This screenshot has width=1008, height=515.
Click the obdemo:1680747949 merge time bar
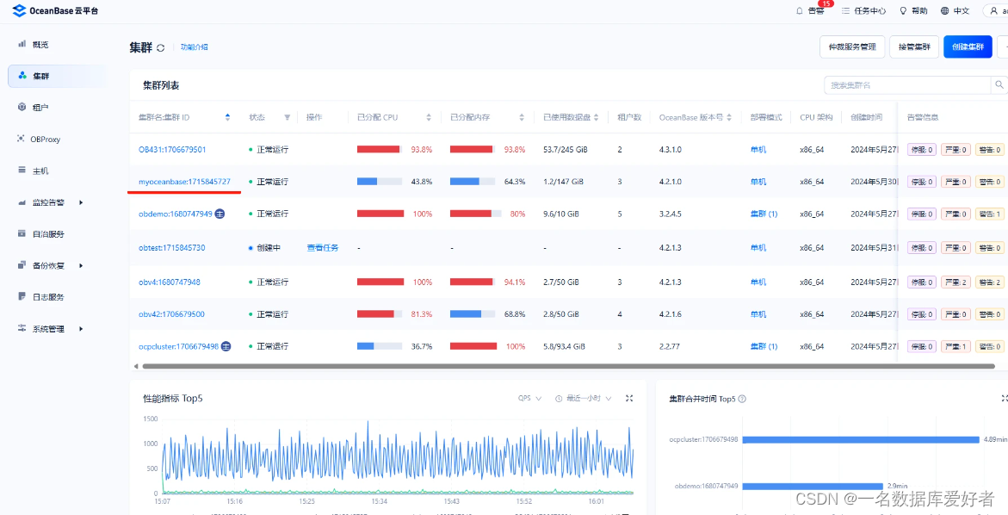click(813, 486)
